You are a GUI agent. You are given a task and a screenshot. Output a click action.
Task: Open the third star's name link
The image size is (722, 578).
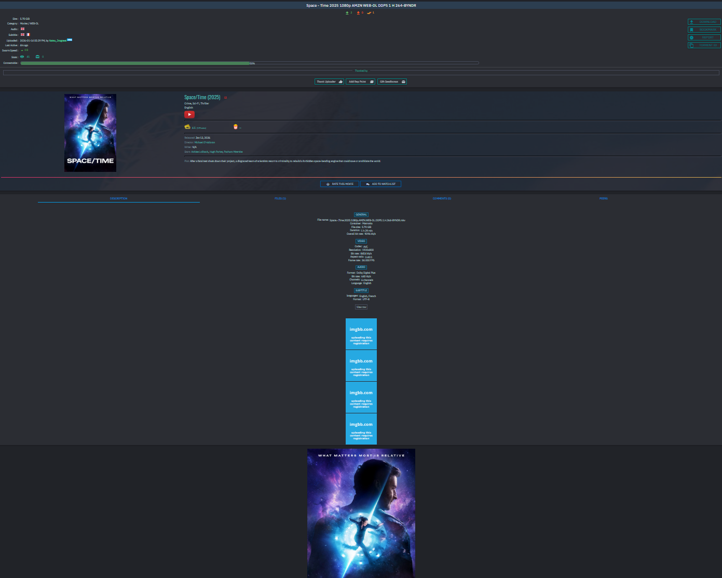pyautogui.click(x=234, y=152)
